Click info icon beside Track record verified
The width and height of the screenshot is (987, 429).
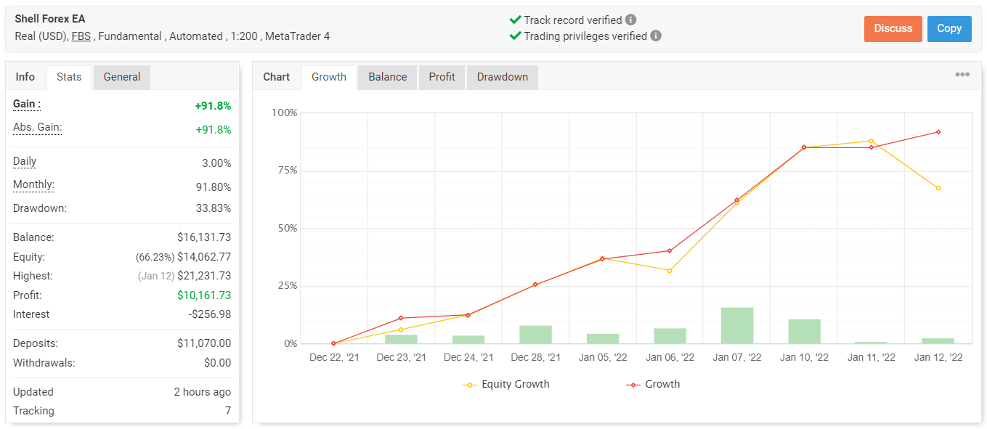tap(631, 20)
